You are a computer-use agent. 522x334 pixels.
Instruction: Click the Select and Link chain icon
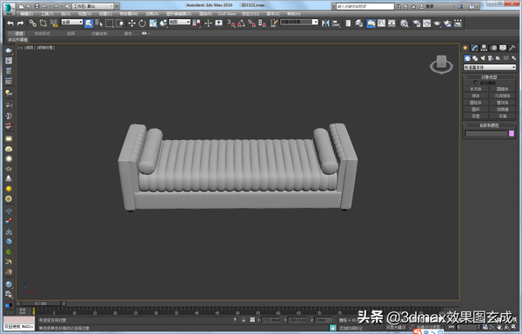coord(32,23)
